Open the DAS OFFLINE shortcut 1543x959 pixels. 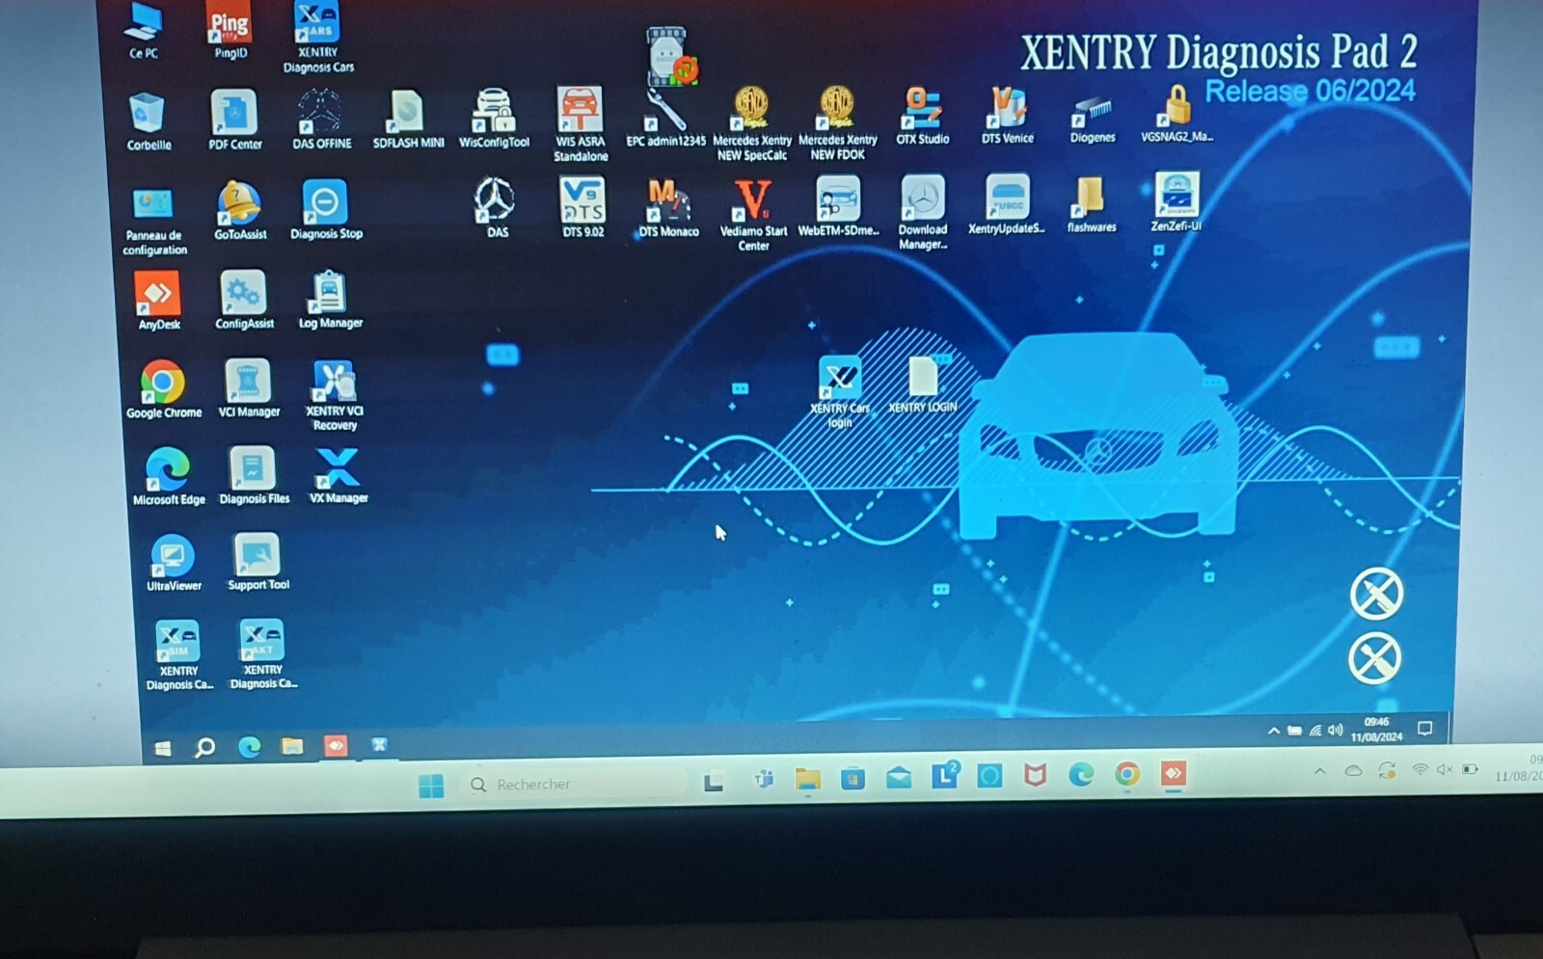point(321,120)
